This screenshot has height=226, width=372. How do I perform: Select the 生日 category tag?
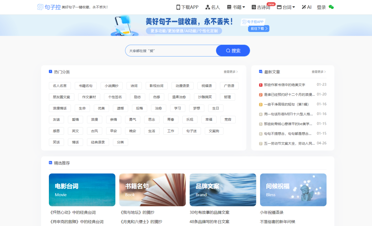click(x=216, y=108)
